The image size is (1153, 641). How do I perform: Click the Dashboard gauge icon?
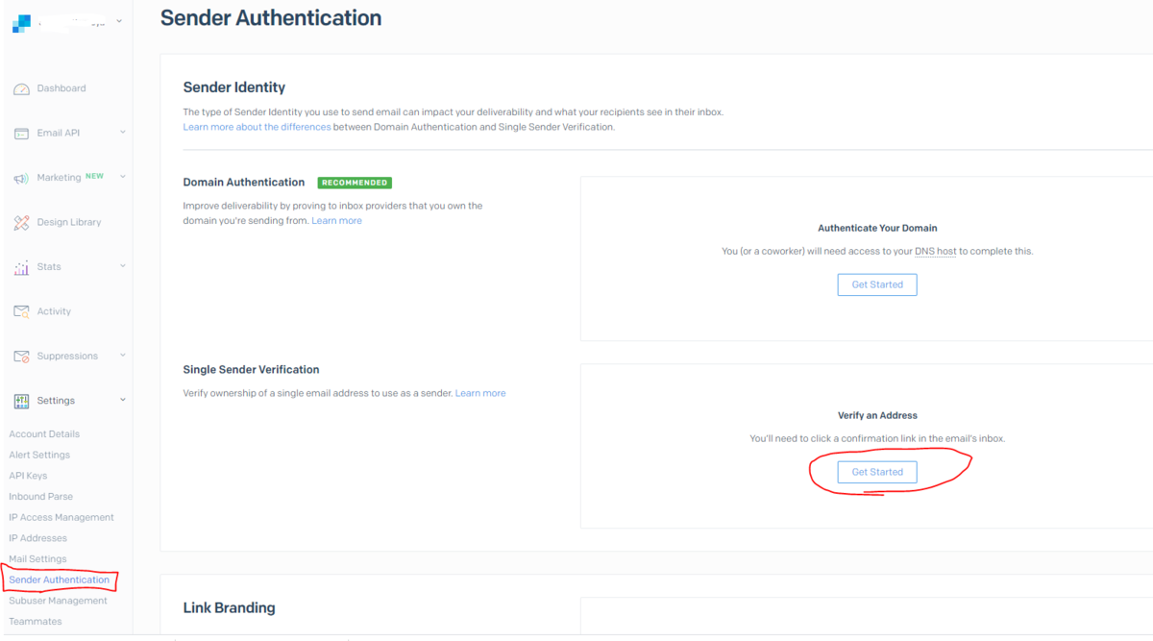coord(21,89)
